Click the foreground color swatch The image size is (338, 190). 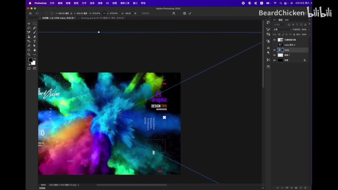click(x=30, y=60)
